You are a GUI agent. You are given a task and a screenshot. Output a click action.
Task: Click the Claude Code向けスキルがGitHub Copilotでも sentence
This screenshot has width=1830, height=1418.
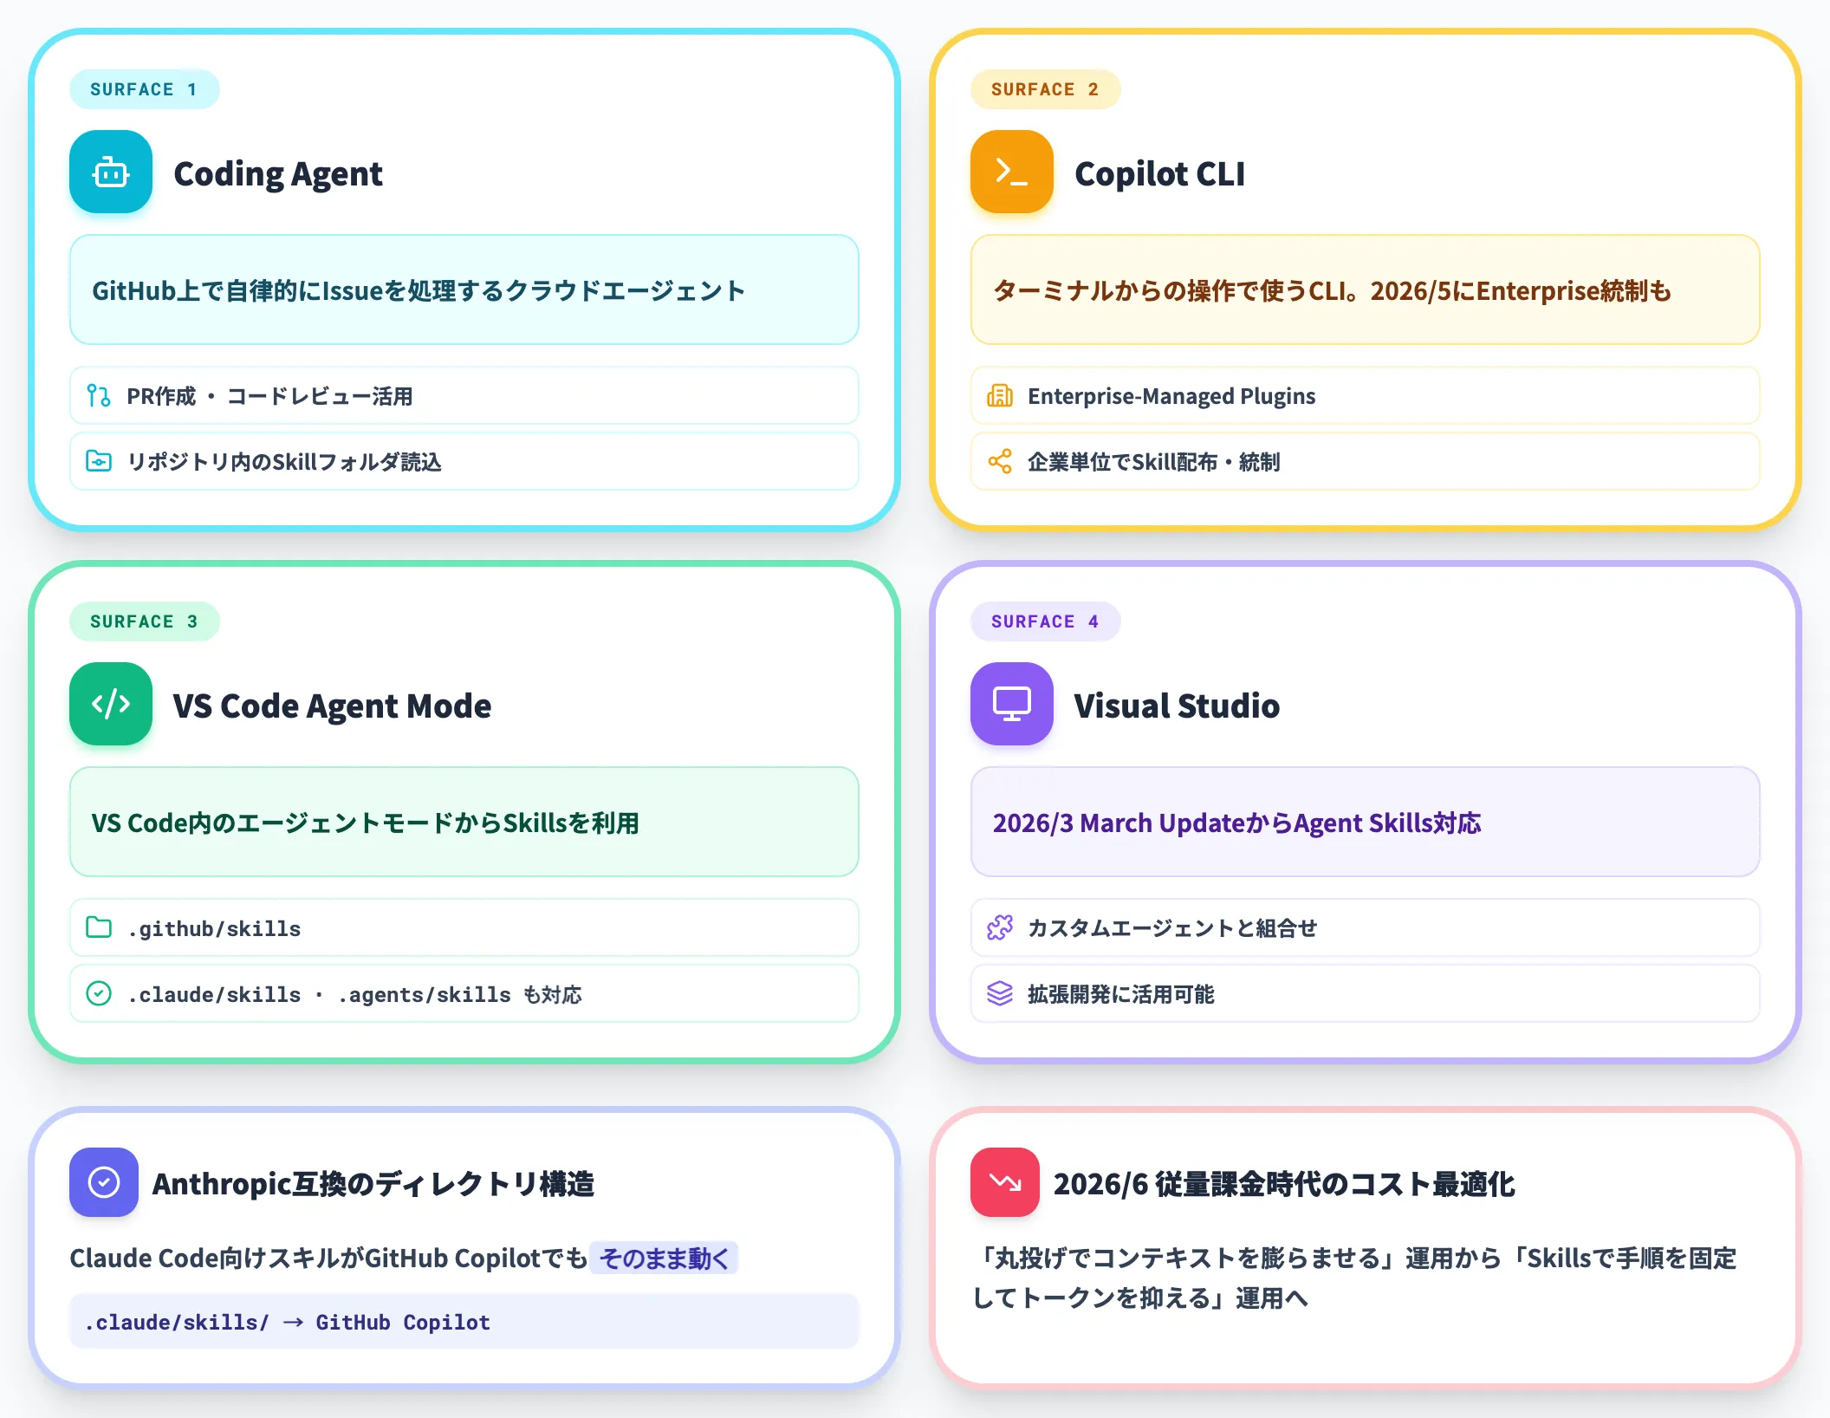click(328, 1258)
